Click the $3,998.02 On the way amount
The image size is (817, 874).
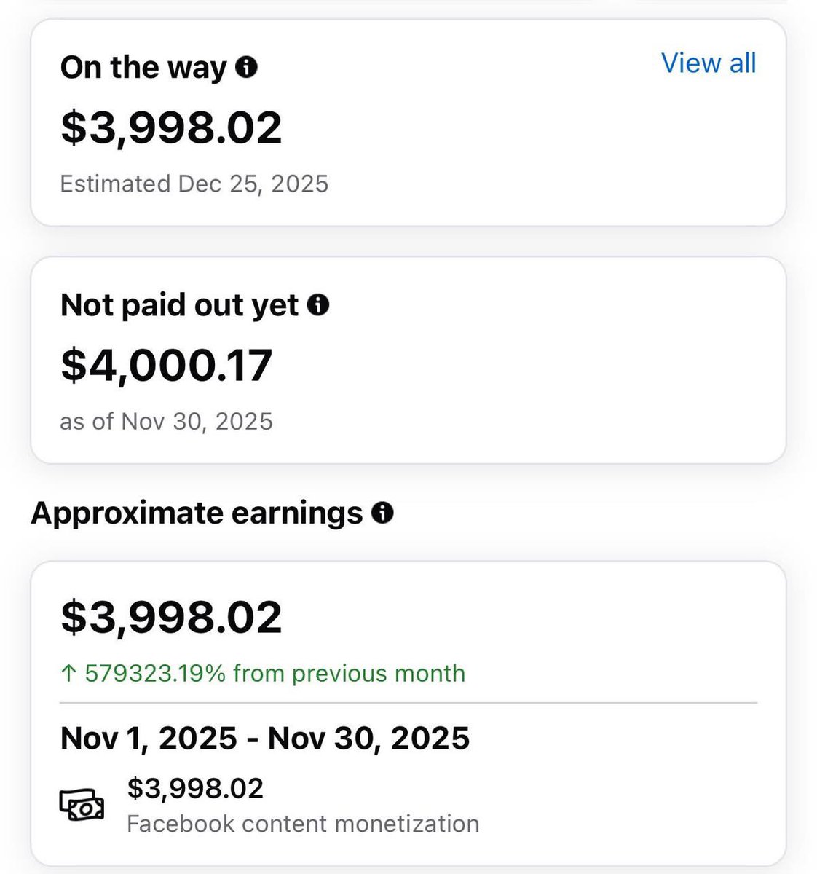pyautogui.click(x=171, y=127)
